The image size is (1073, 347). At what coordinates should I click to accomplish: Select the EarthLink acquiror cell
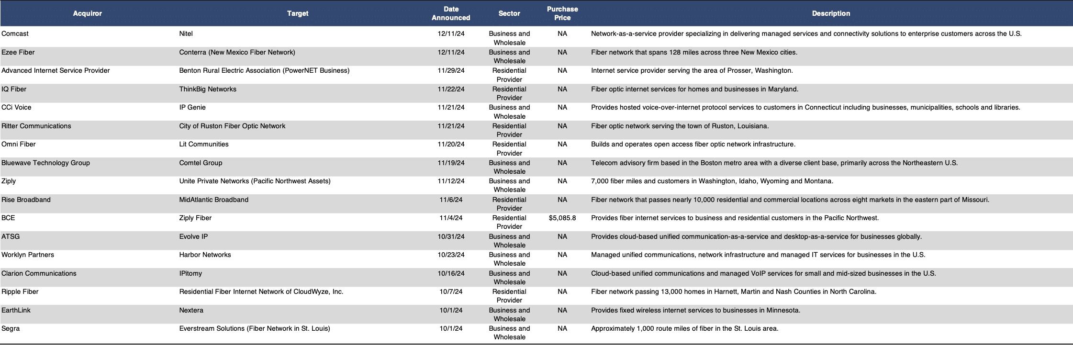16,310
